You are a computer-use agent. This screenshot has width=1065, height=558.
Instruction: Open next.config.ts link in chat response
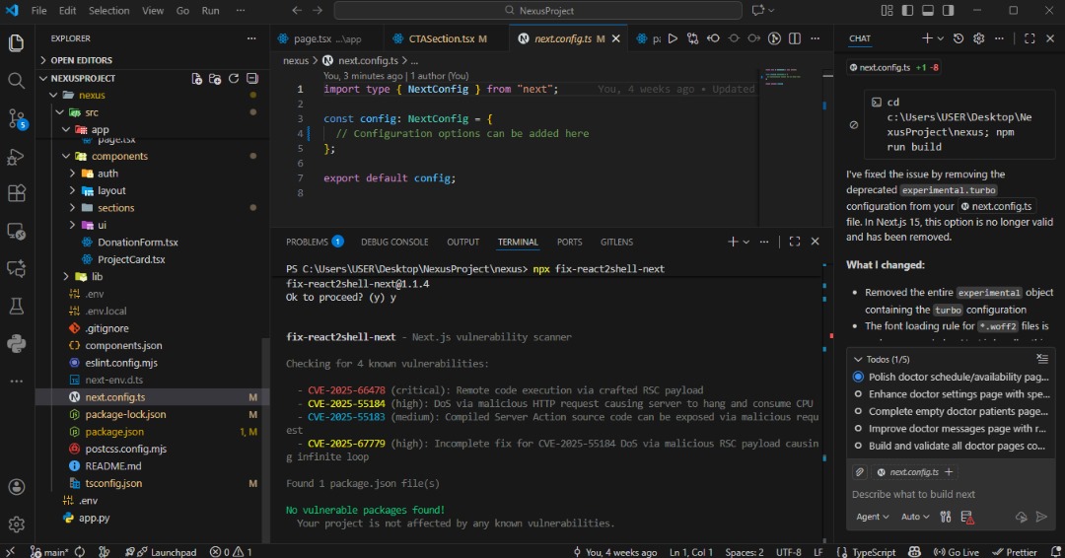coord(997,206)
